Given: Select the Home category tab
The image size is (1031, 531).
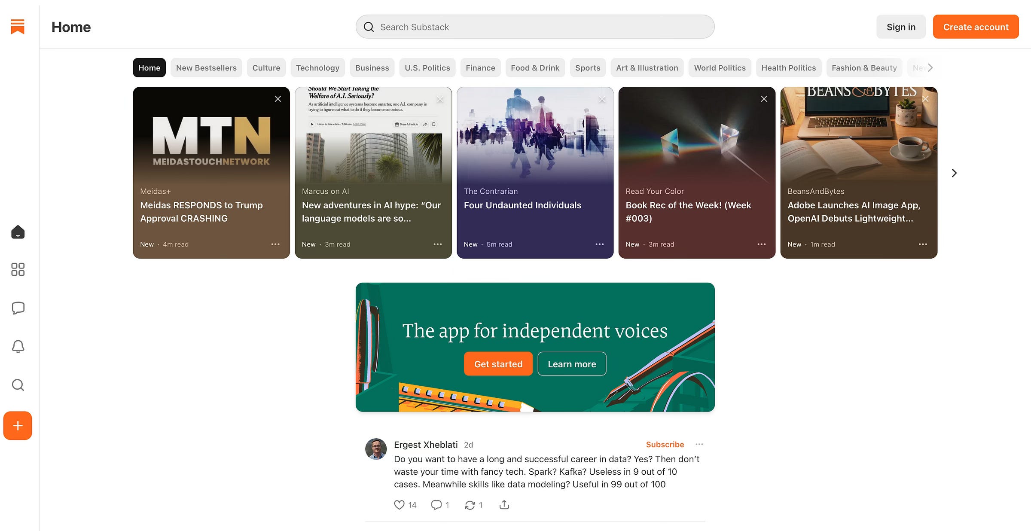Looking at the screenshot, I should pyautogui.click(x=149, y=68).
